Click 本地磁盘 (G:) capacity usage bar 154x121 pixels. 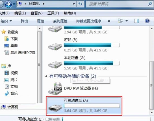[92, 63]
